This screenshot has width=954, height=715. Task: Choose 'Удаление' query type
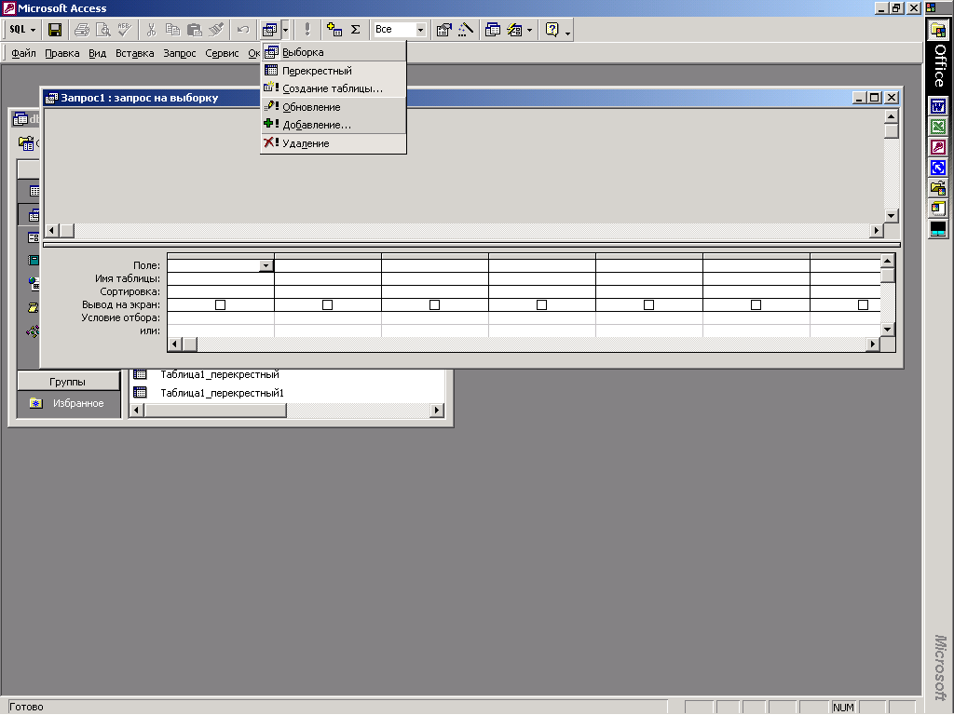coord(334,143)
